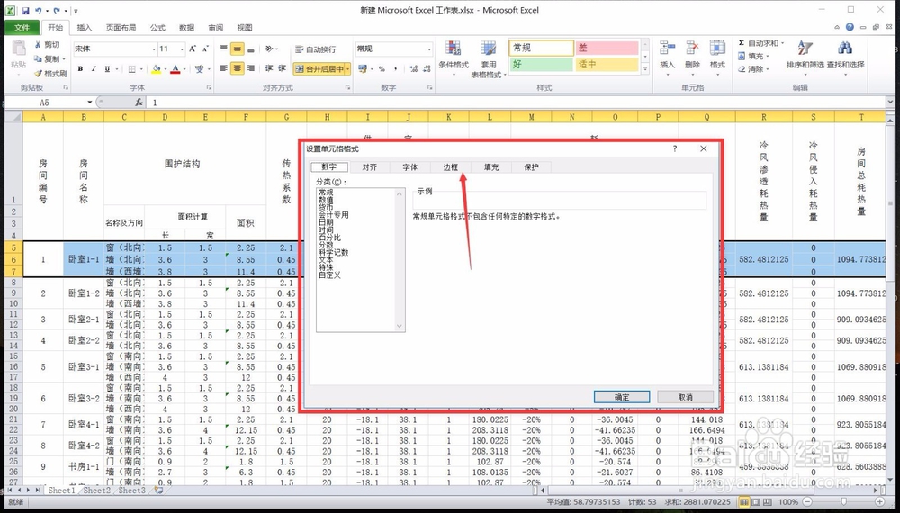This screenshot has height=513, width=900.
Task: Open Format as Table (套用表格格式)
Action: click(489, 59)
